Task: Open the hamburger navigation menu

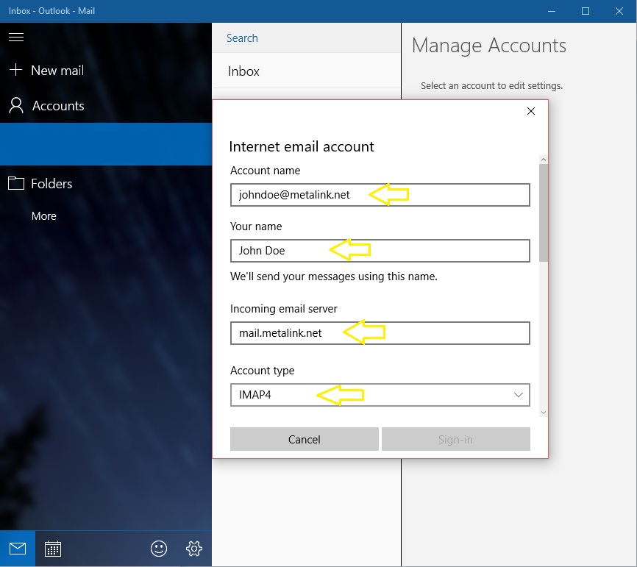Action: point(16,38)
